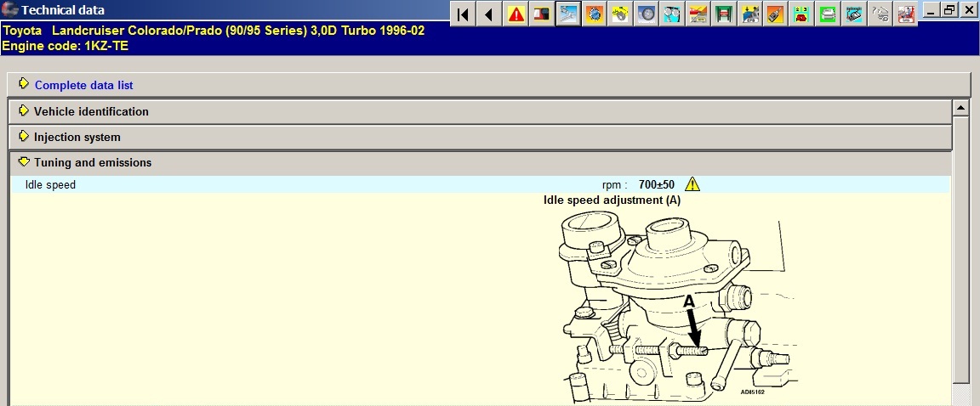Open the red warning triangle toolbar icon
The image size is (980, 406).
[516, 14]
